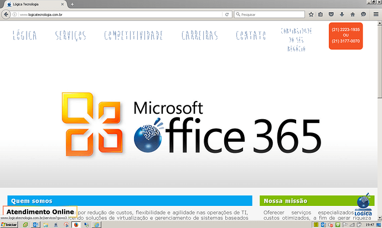The height and width of the screenshot is (228, 382).
Task: Click the Nossa missão heading
Action: click(x=286, y=201)
